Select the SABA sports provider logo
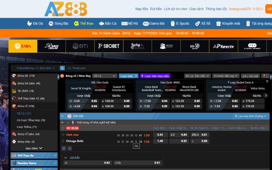This screenshot has width=272, height=170. [x=23, y=46]
